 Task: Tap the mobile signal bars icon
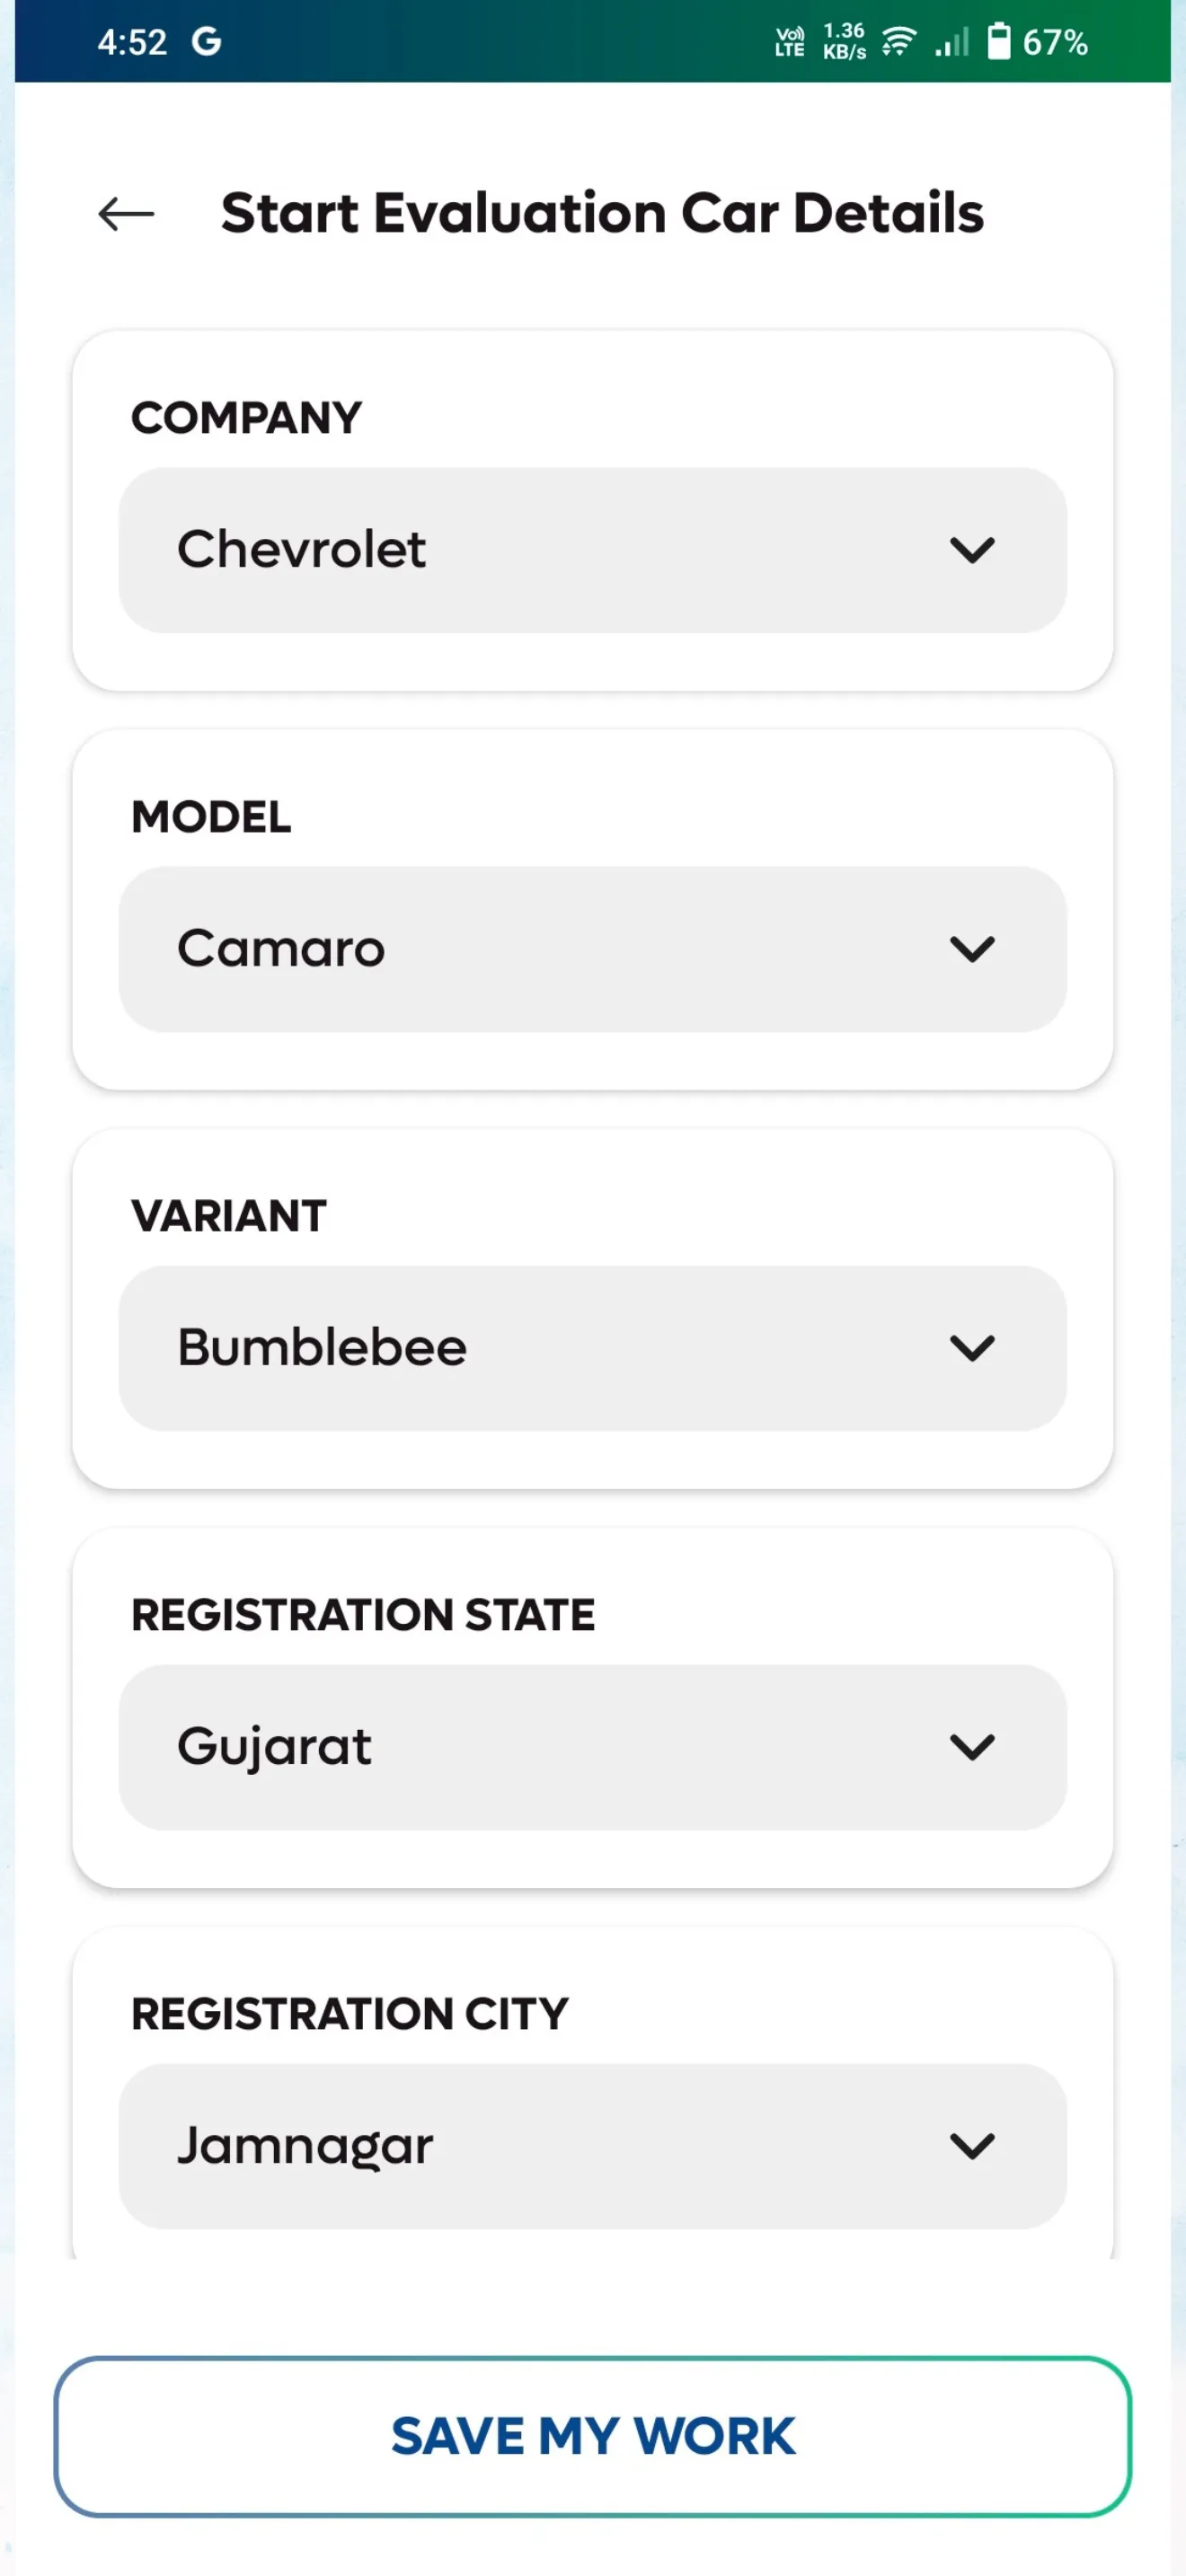(951, 42)
